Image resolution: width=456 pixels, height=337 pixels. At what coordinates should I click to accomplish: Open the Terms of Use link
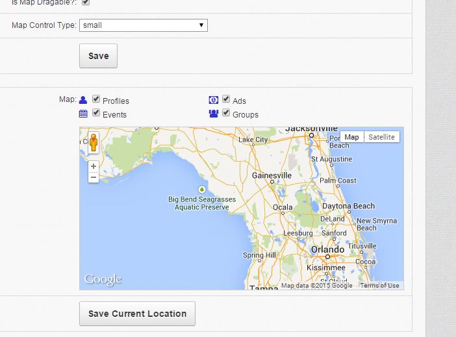pos(380,286)
